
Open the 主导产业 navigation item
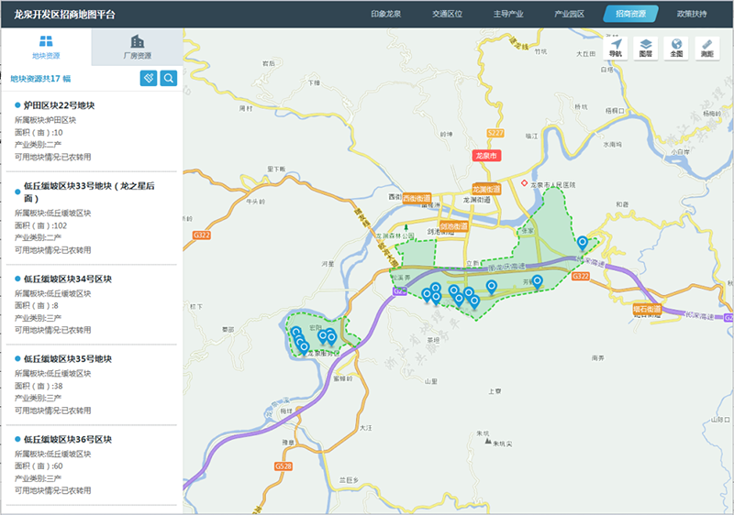(x=508, y=15)
